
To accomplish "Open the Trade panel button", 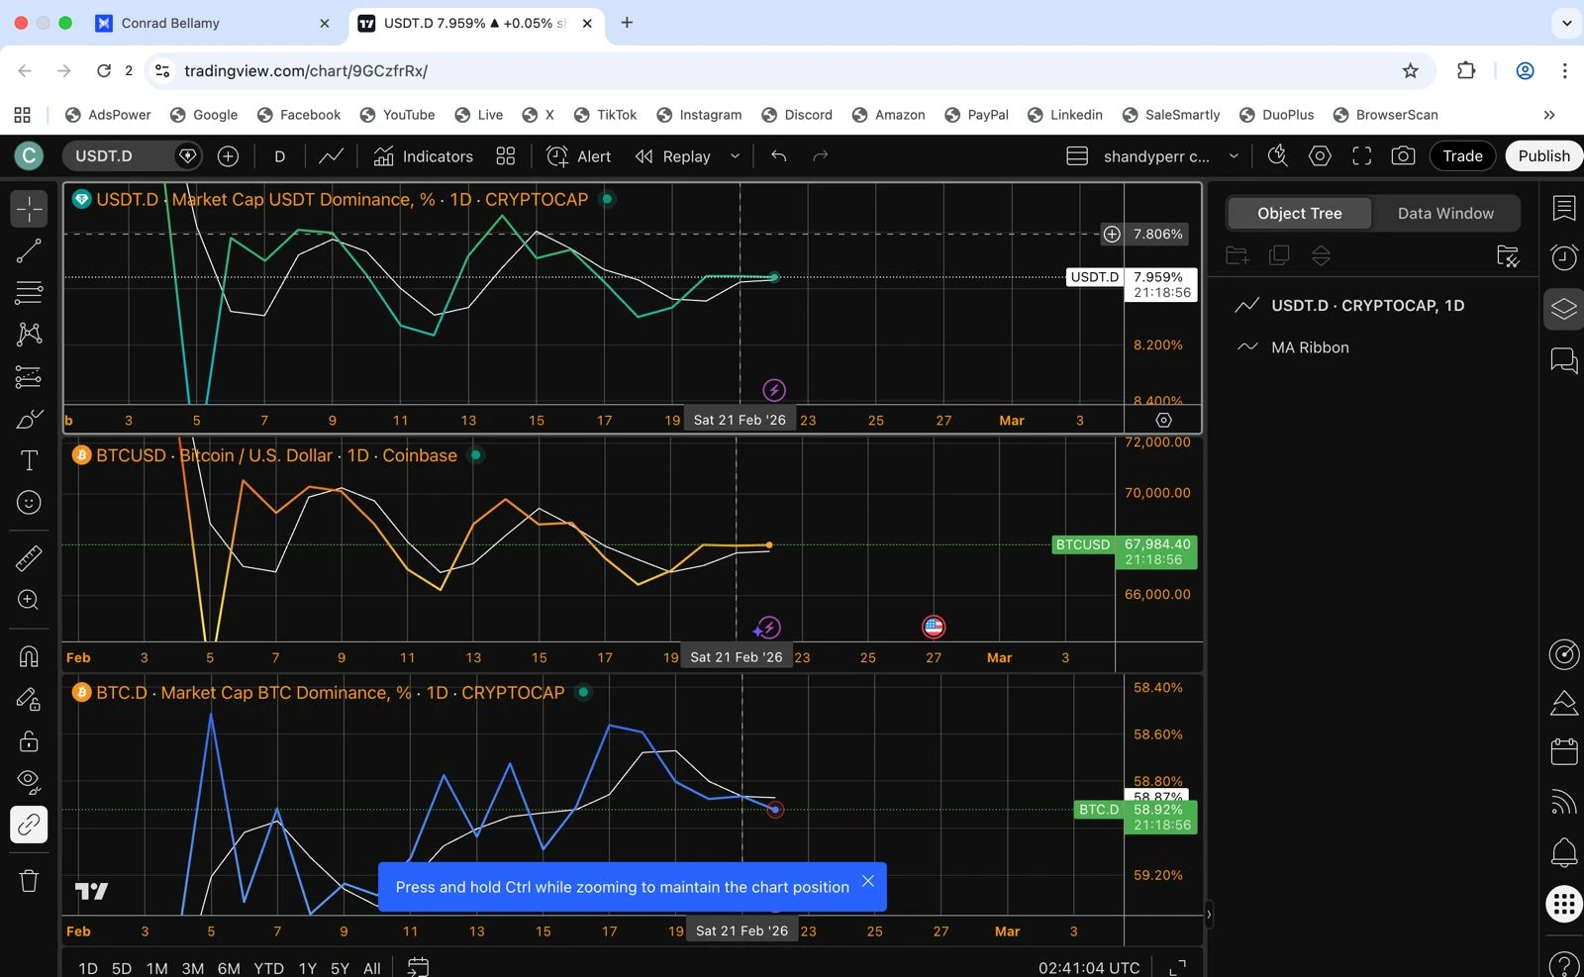I will click(x=1462, y=156).
